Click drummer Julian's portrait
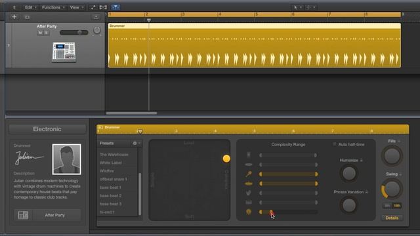The height and width of the screenshot is (236, 420). (66, 159)
